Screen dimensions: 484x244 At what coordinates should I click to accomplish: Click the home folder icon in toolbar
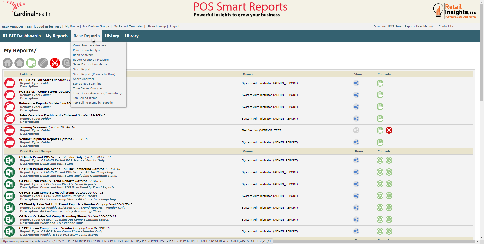8,63
